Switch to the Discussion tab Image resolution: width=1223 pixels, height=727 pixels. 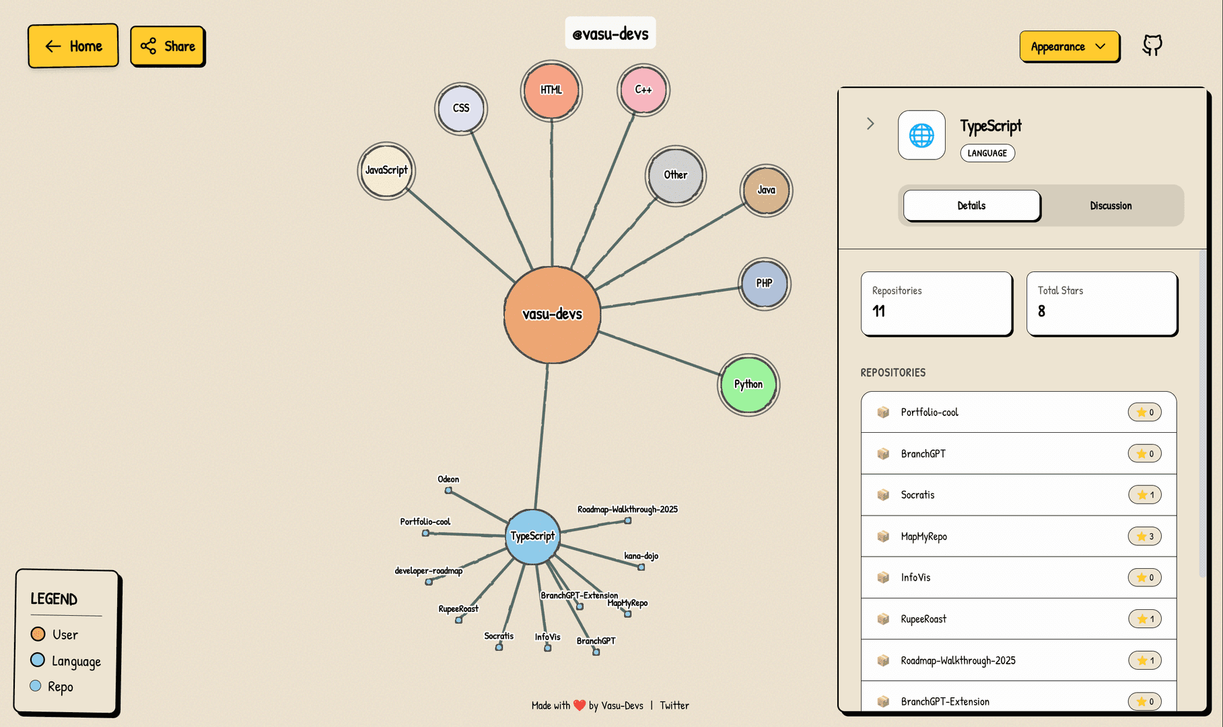(x=1111, y=206)
